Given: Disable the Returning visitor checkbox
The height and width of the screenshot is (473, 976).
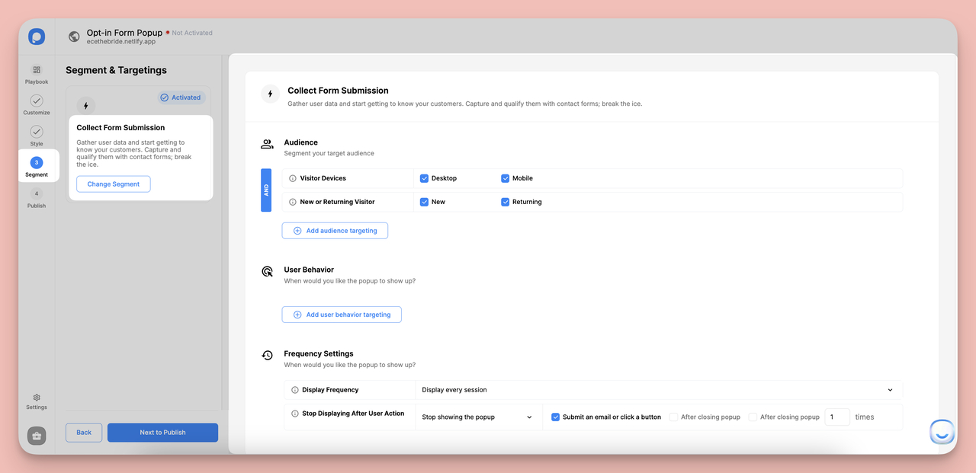Looking at the screenshot, I should click(x=504, y=201).
